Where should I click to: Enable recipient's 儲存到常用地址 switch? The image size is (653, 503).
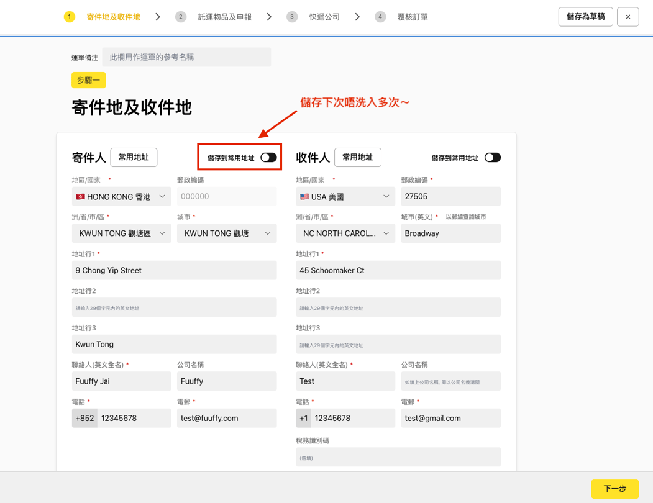(492, 158)
